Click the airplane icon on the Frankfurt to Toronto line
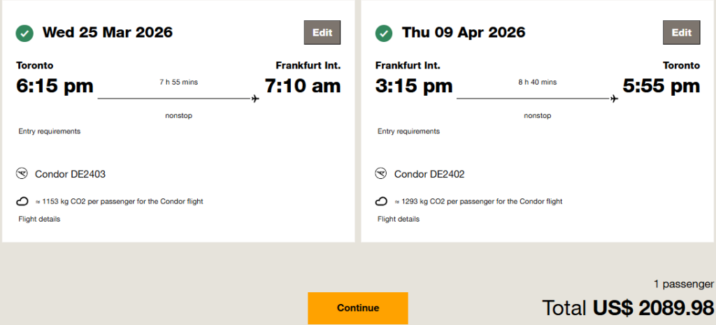 pos(614,99)
